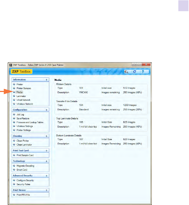Screen dimensions: 189x205
Task: Click the bullet icon beside Laminator
Action: [x=14, y=96]
